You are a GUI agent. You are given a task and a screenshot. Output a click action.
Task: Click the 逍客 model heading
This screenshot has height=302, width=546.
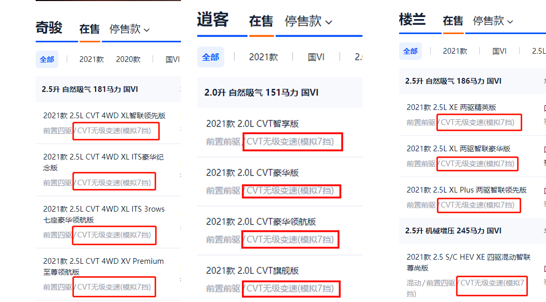(x=213, y=20)
